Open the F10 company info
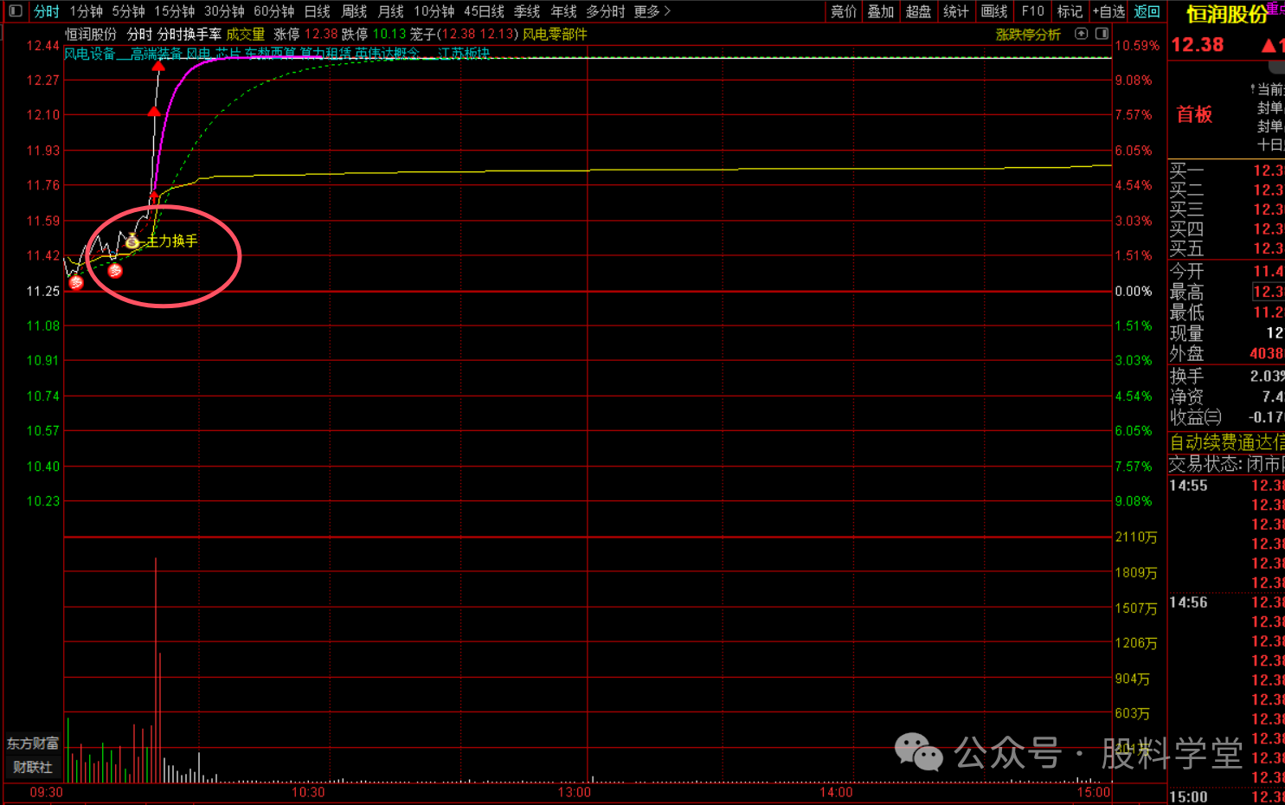 click(x=1032, y=11)
